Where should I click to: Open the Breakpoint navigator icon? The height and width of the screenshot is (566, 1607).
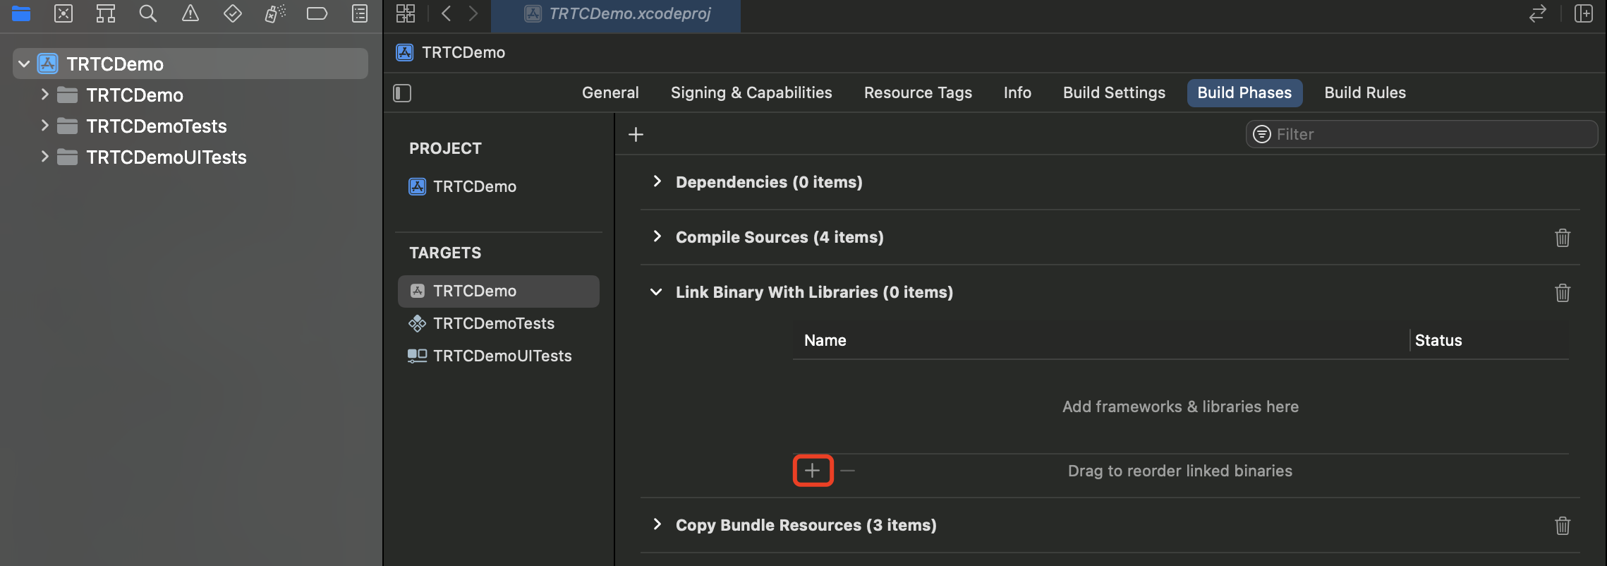pos(317,13)
